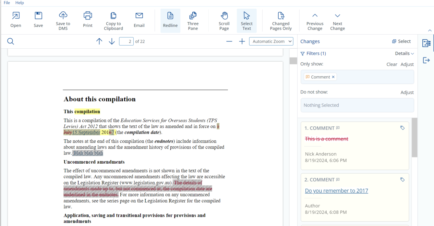
Task: Click the document scrollbar thumb
Action: (x=293, y=61)
